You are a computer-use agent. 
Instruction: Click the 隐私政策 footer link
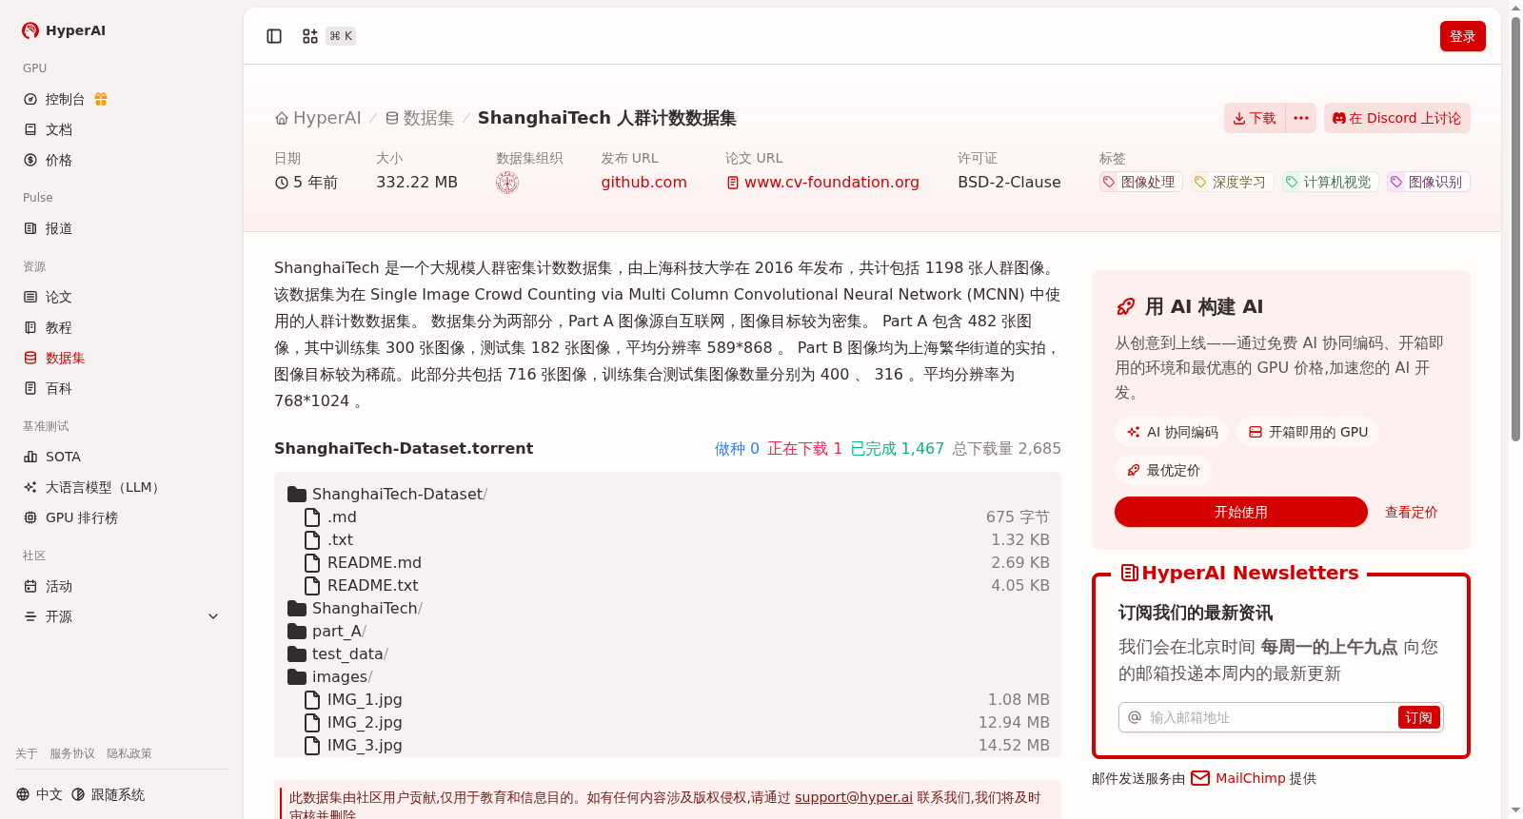pyautogui.click(x=129, y=753)
